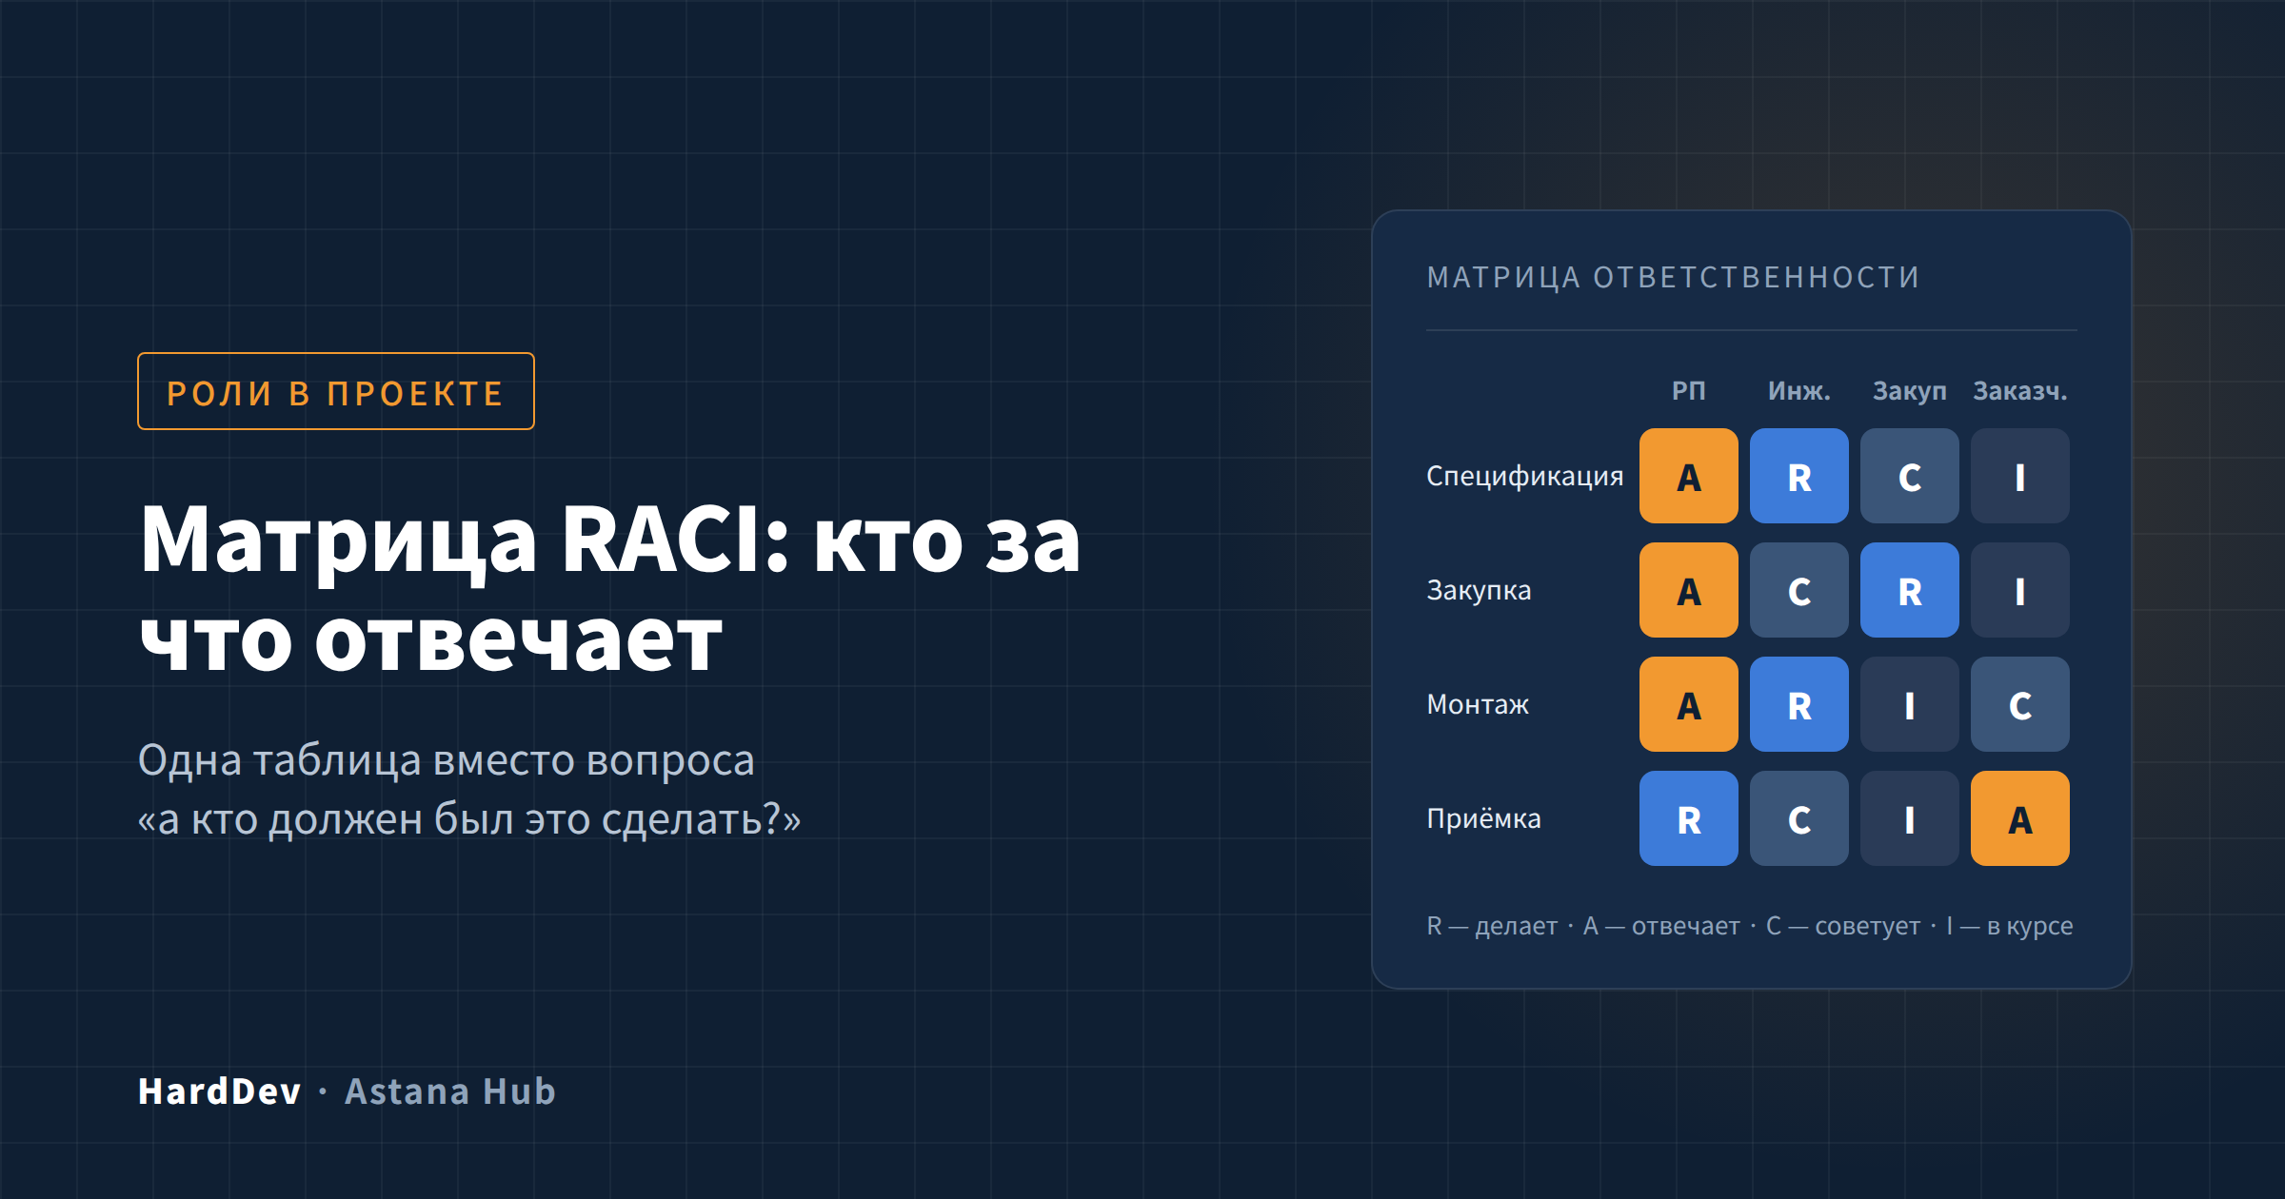Select orange A cell in Закупка row

tap(1689, 590)
